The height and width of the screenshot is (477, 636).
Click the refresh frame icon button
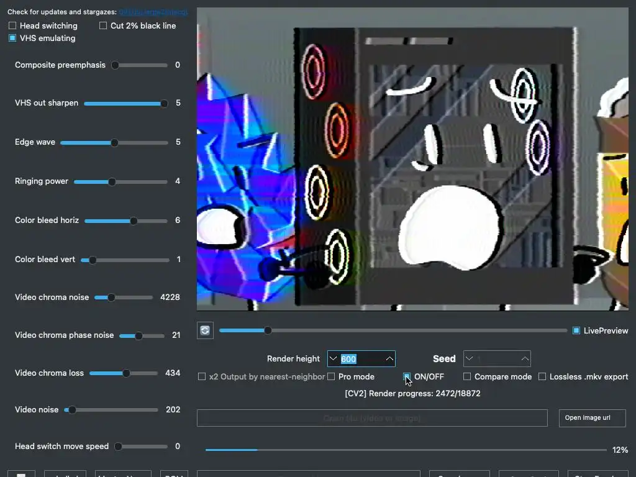point(205,330)
